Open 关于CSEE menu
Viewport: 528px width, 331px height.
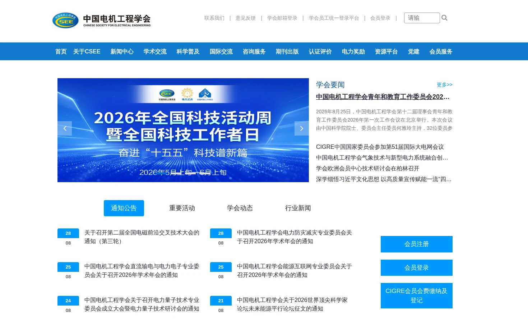point(87,52)
